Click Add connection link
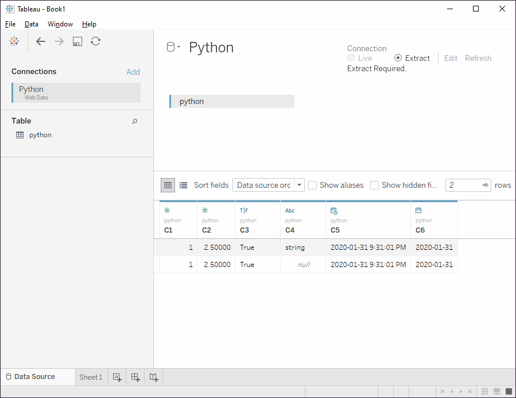Image resolution: width=516 pixels, height=398 pixels. tap(133, 72)
